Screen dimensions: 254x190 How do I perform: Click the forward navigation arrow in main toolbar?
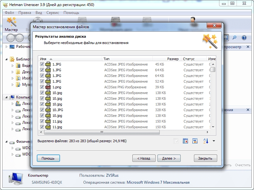point(20,38)
